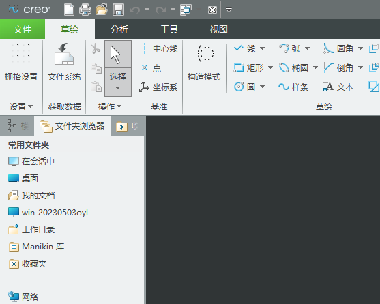
Task: Click the New file icon
Action: click(69, 10)
